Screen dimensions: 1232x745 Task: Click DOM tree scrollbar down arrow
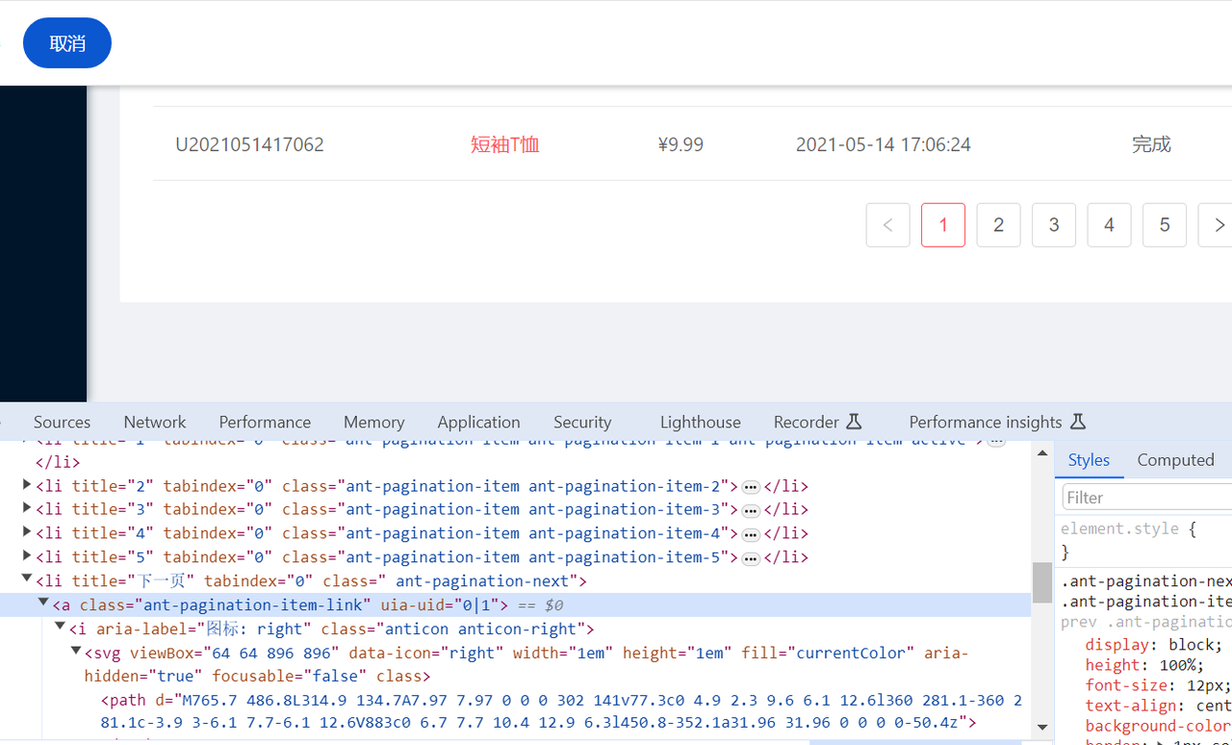1042,727
